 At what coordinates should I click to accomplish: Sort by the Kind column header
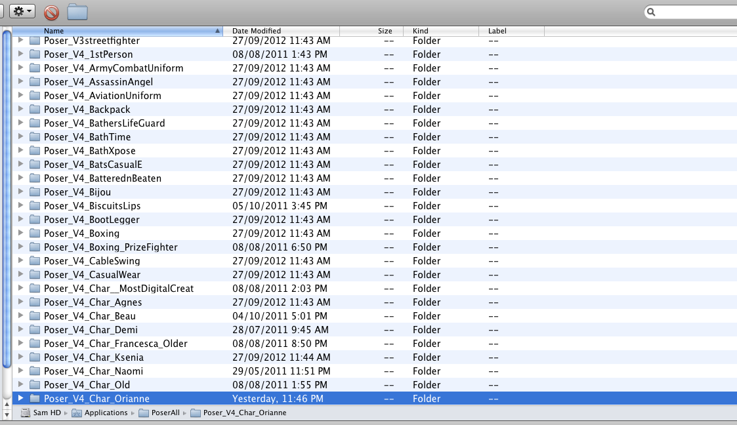pyautogui.click(x=441, y=31)
